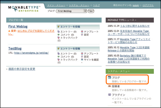Screen dimensions: 161x108
Task: Click 設定 link under First Weblog
Action: tap(86, 35)
